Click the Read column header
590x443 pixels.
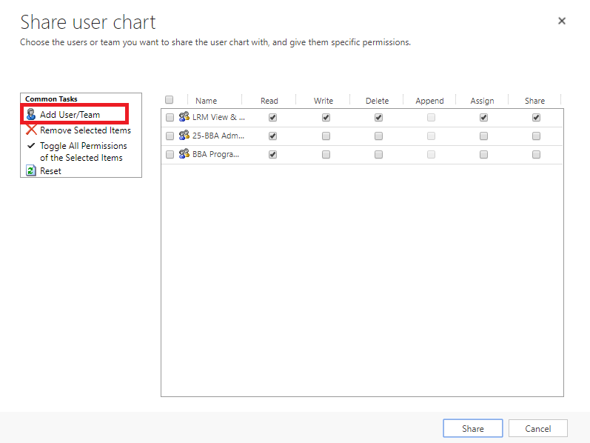pyautogui.click(x=269, y=101)
